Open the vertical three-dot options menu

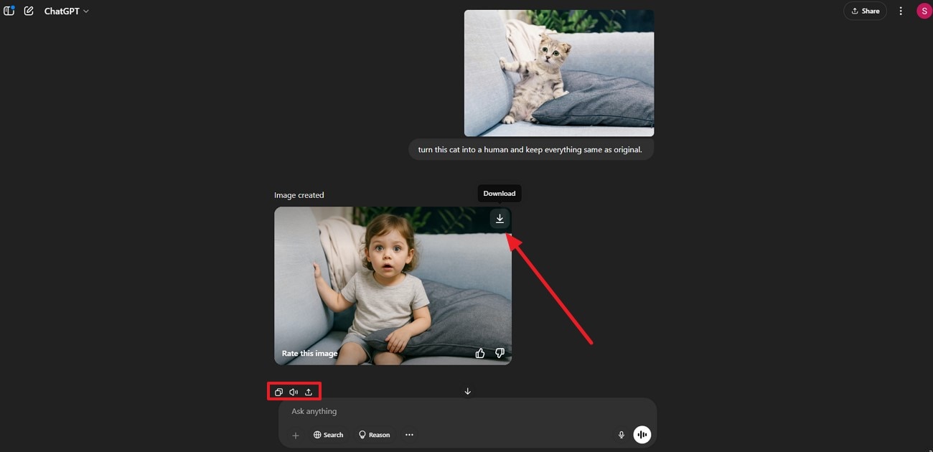(901, 11)
